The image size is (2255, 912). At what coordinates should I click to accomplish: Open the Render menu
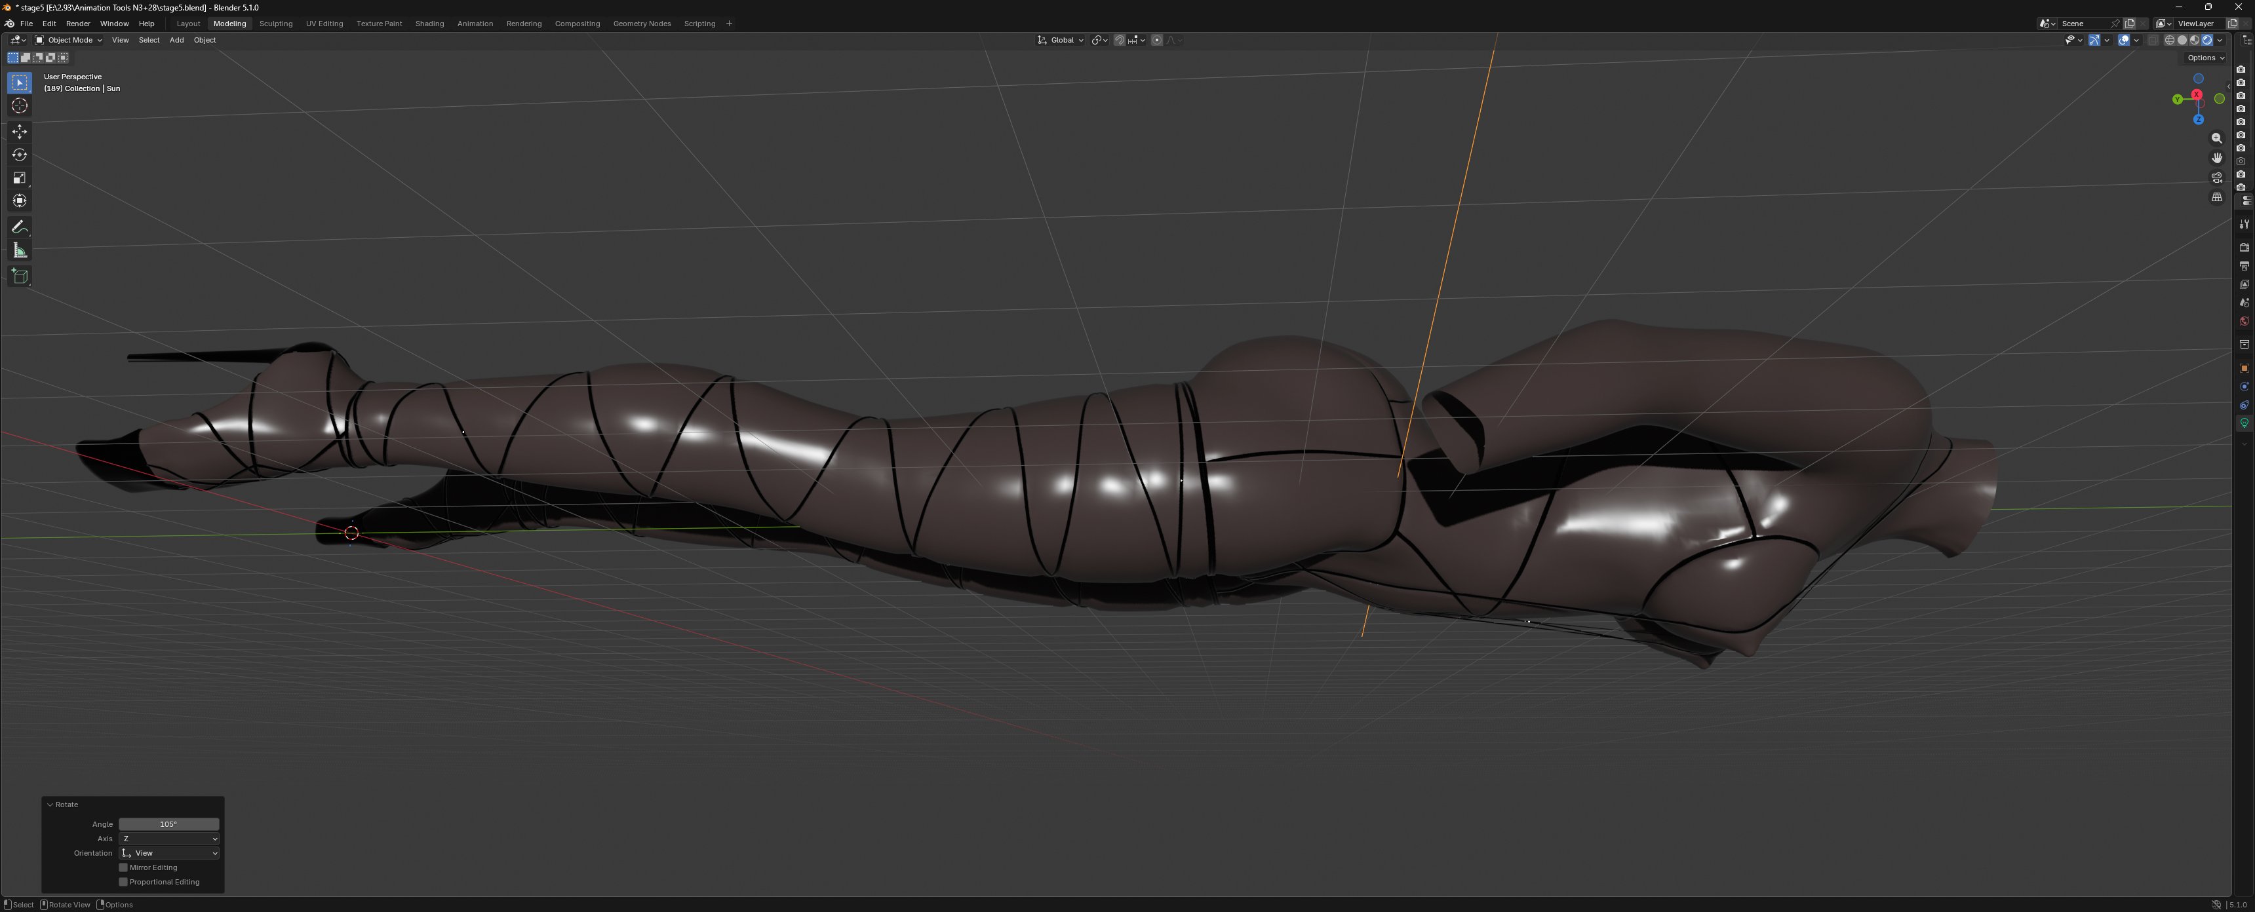78,24
